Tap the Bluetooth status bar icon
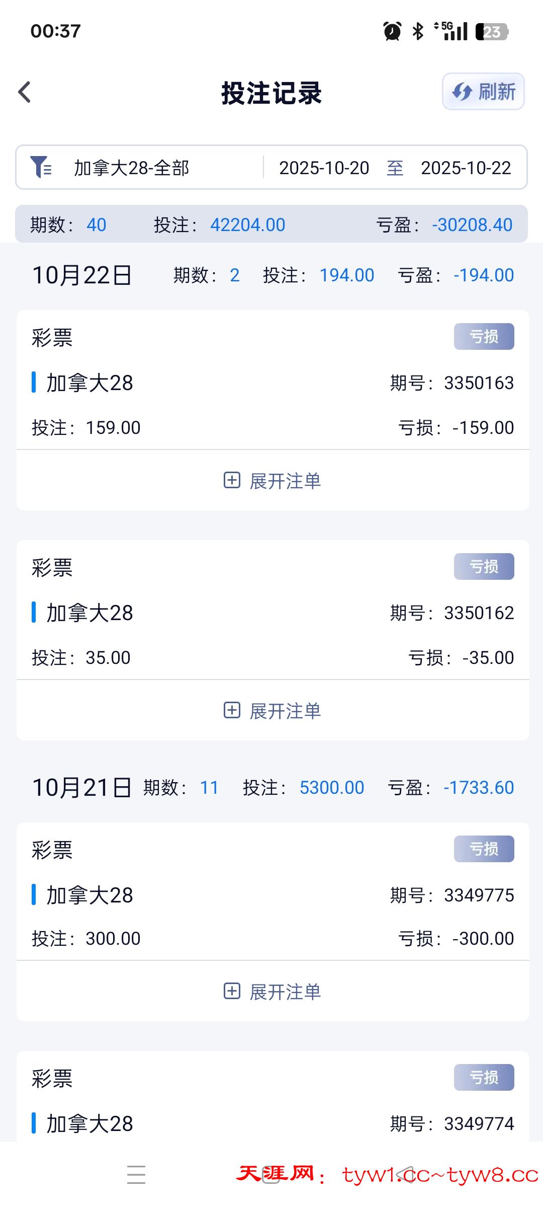Image resolution: width=543 pixels, height=1208 pixels. [x=418, y=31]
